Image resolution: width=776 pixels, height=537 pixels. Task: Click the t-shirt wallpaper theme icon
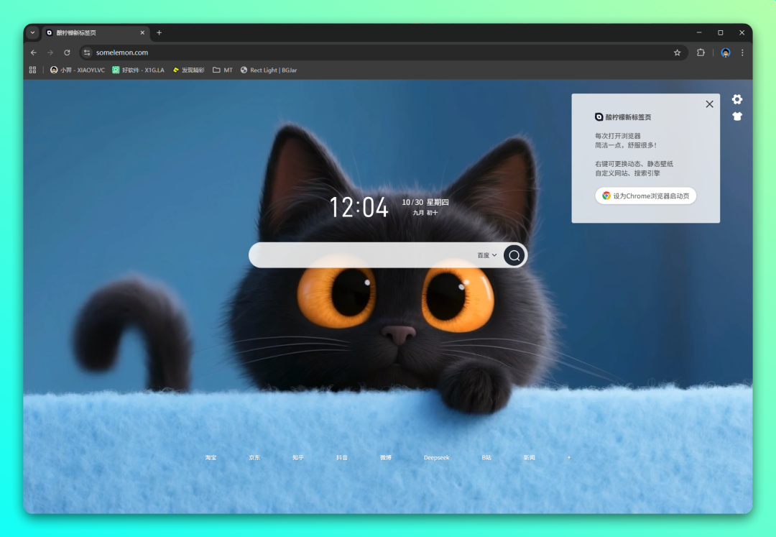(736, 116)
